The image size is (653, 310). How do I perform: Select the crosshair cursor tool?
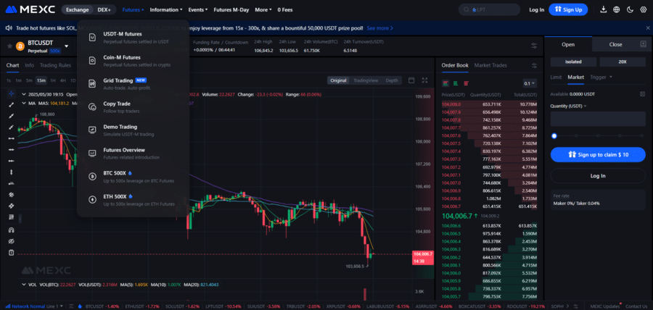point(11,93)
